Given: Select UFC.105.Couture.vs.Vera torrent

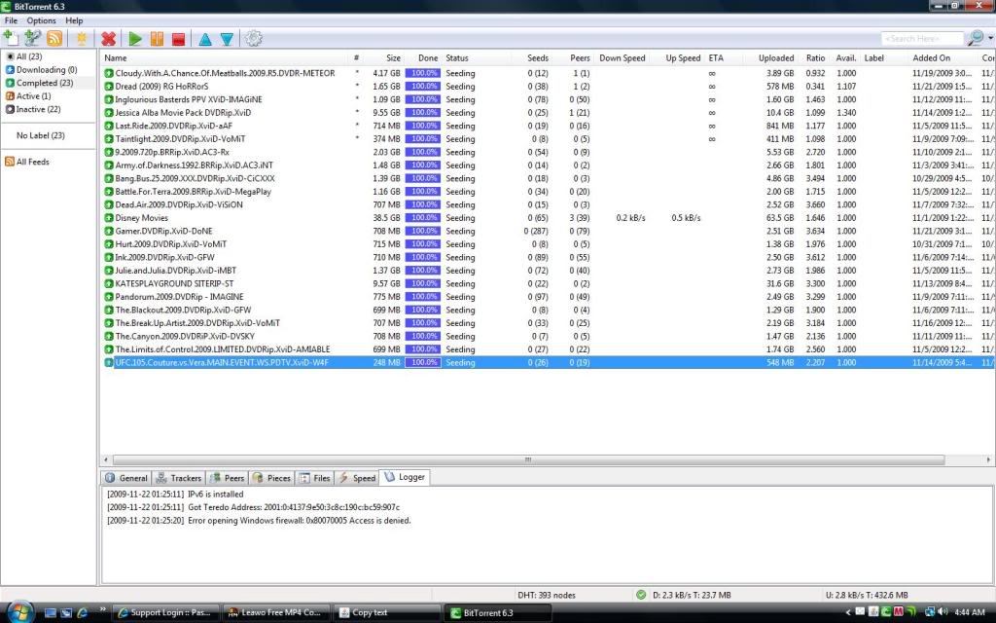Looking at the screenshot, I should coord(548,362).
